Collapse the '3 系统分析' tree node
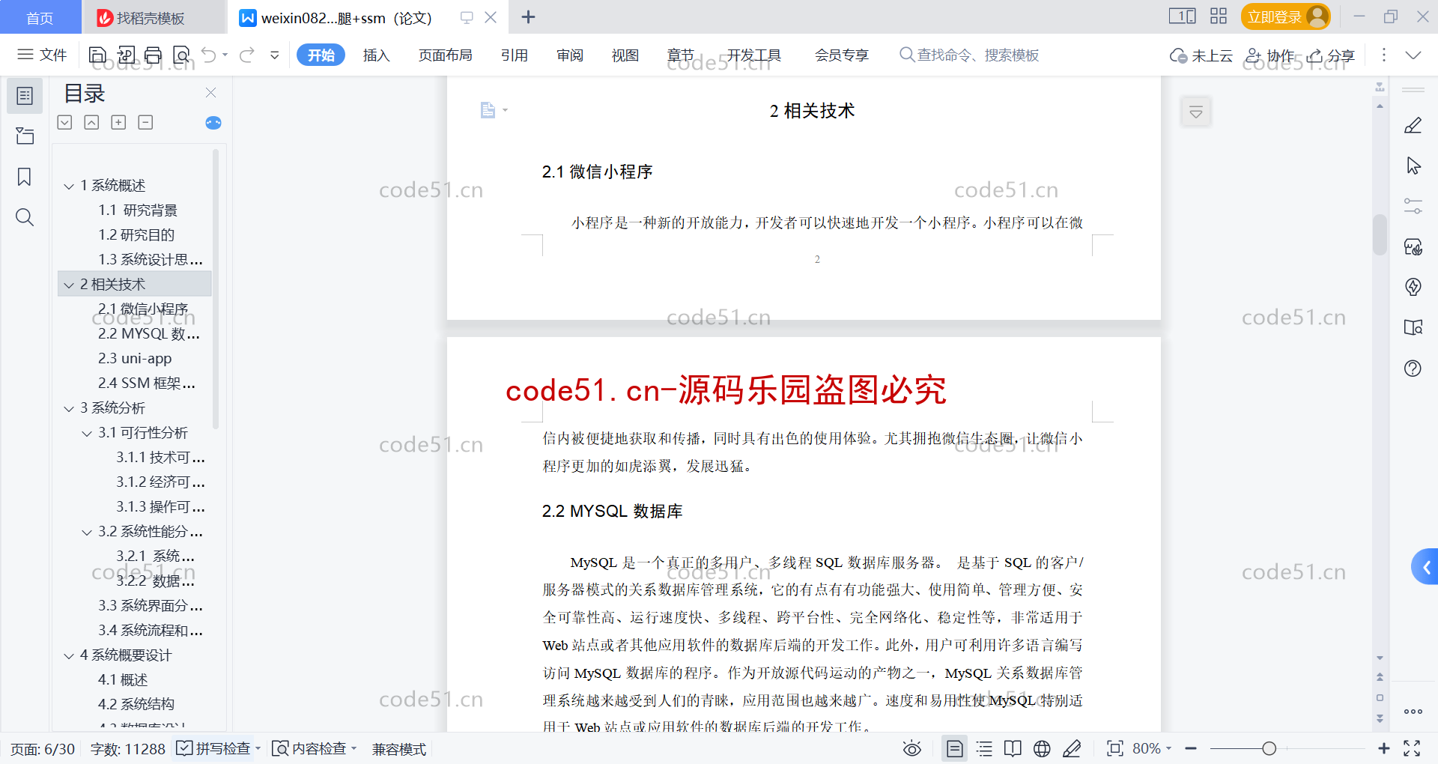Screen dimensions: 1438x764 [69, 408]
